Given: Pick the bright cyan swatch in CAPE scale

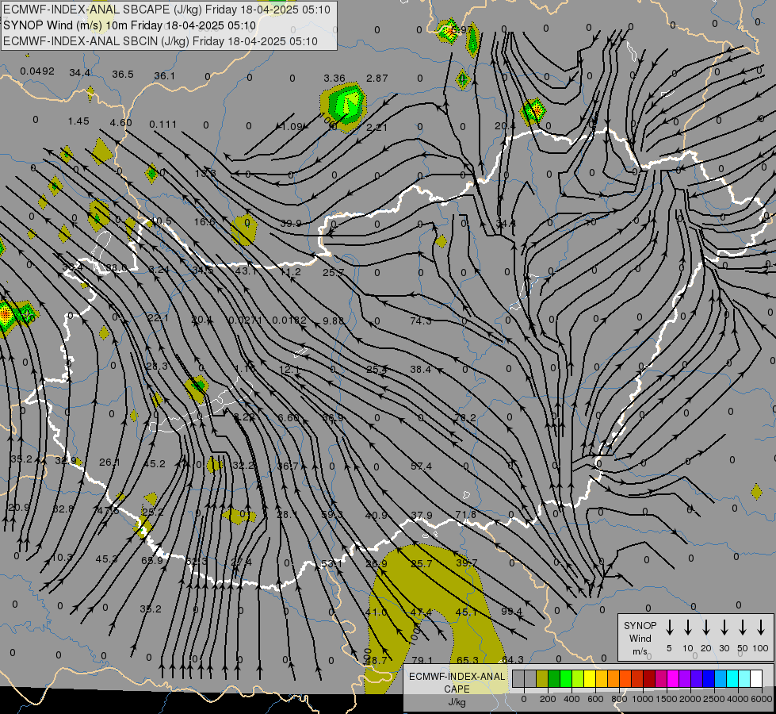Looking at the screenshot, I should pyautogui.click(x=732, y=679).
